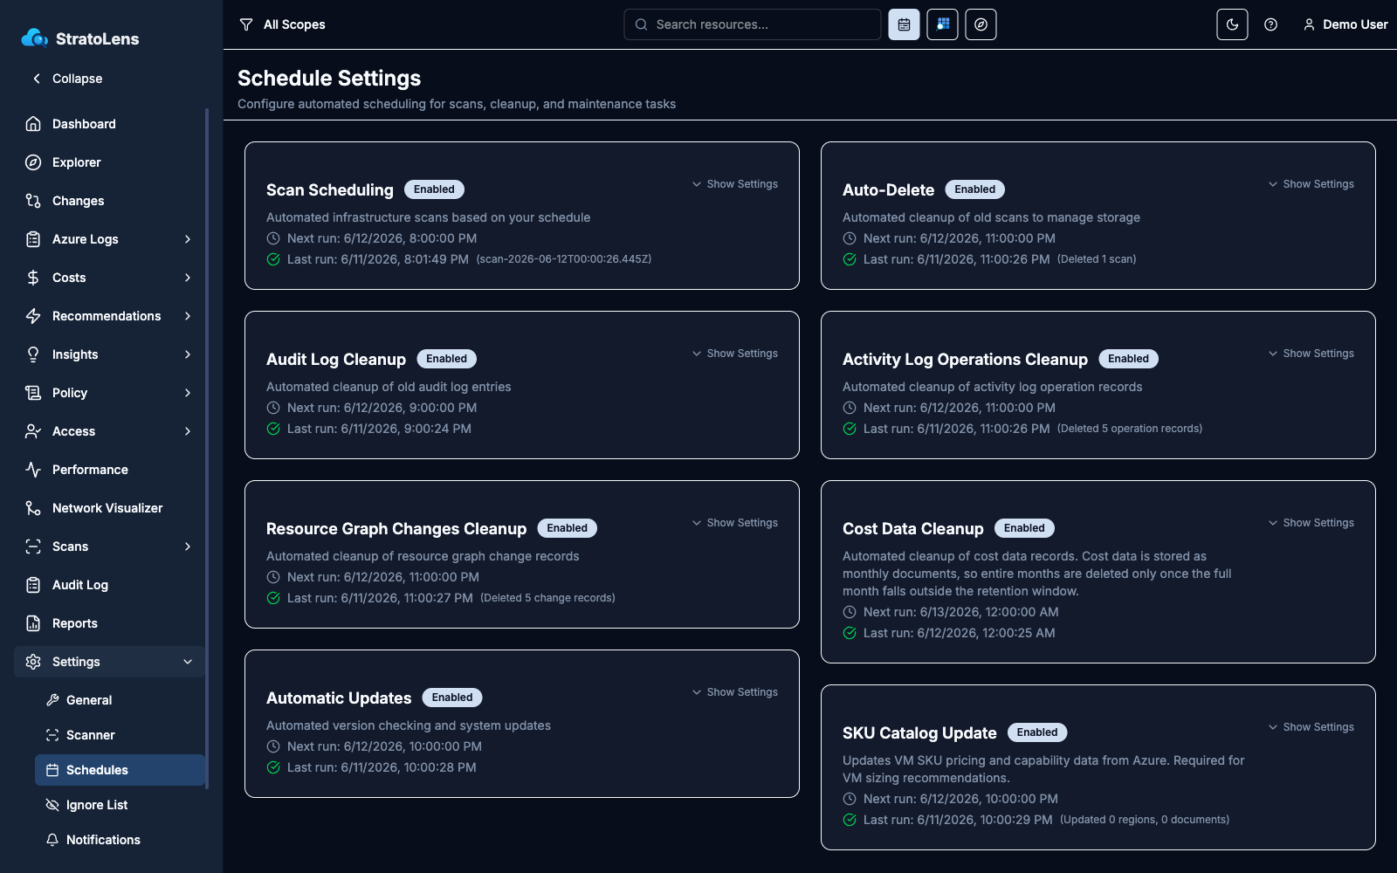The height and width of the screenshot is (873, 1397).
Task: Show Settings for Cost Data Cleanup
Action: pyautogui.click(x=1311, y=523)
